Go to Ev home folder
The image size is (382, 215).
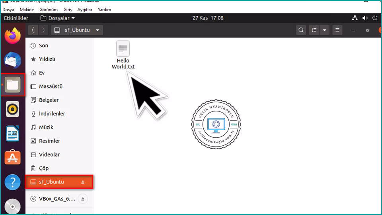coord(59,73)
